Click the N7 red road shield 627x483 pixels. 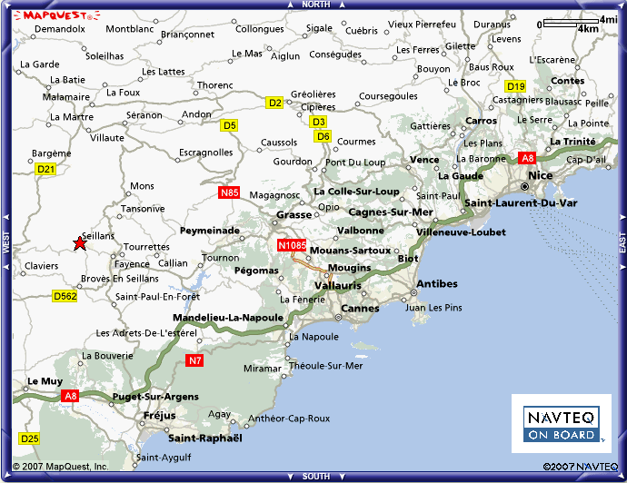(x=194, y=360)
